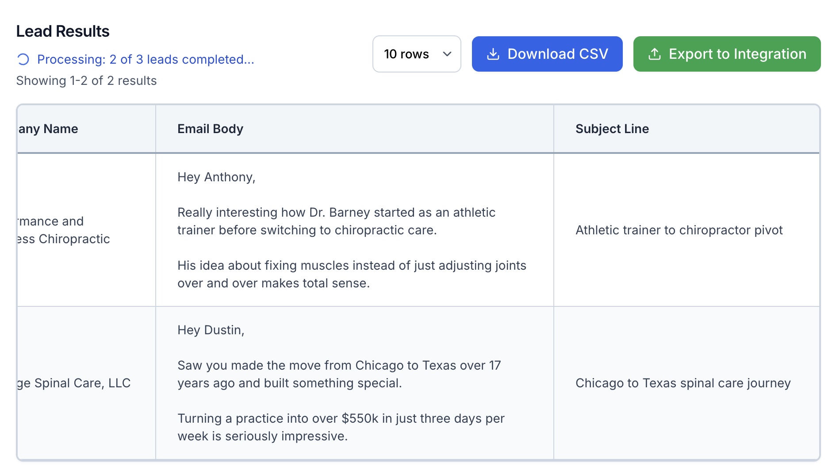This screenshot has height=470, width=836.
Task: Click the paragraph mentioning $550k in Dustin's email
Action: click(x=341, y=427)
